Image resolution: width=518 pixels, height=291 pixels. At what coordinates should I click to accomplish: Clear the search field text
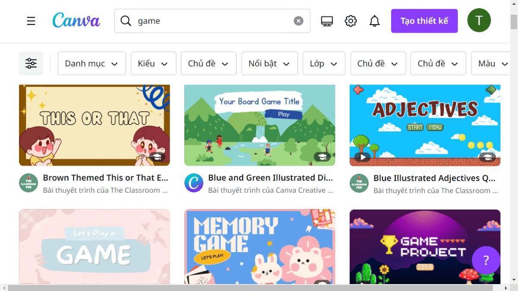298,21
